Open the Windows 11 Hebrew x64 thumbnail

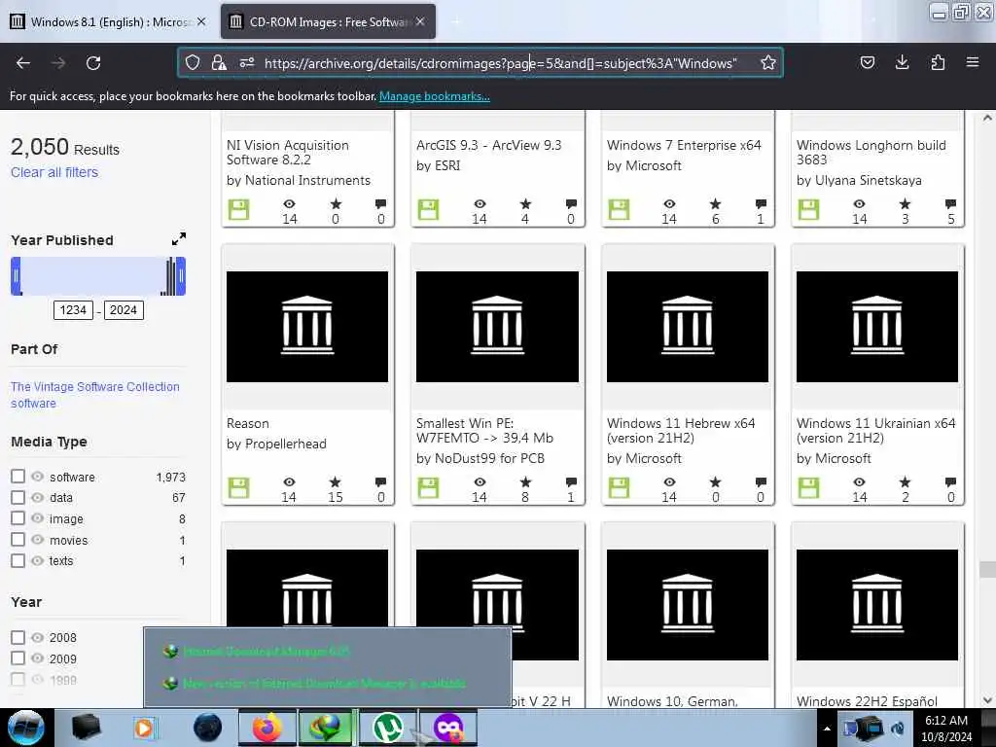[688, 327]
